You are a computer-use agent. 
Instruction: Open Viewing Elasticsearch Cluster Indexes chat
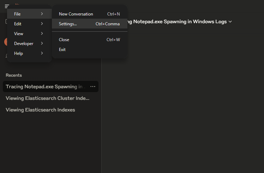click(48, 98)
